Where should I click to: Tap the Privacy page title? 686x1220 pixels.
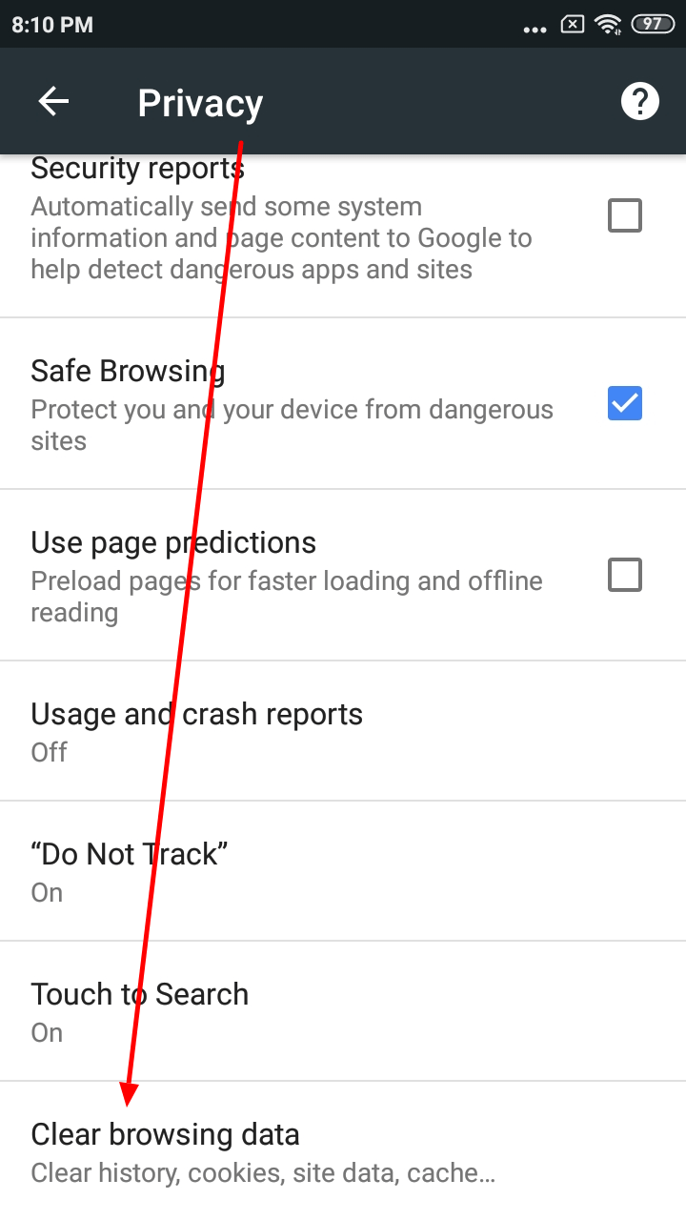point(200,103)
